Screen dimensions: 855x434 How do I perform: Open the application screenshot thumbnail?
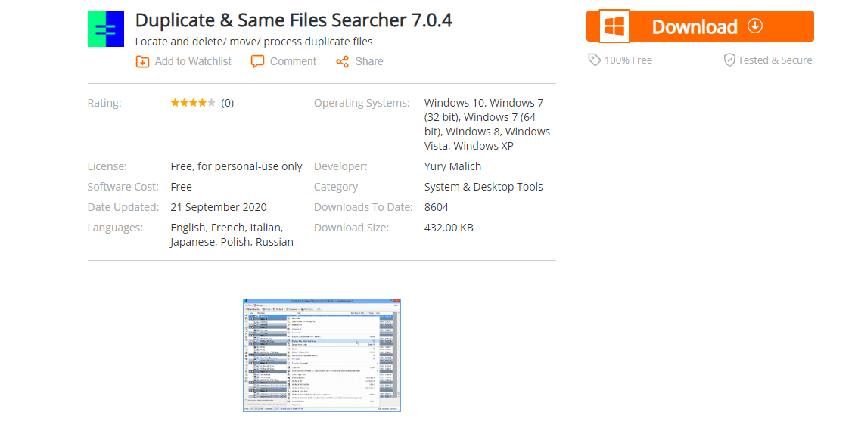pyautogui.click(x=322, y=355)
